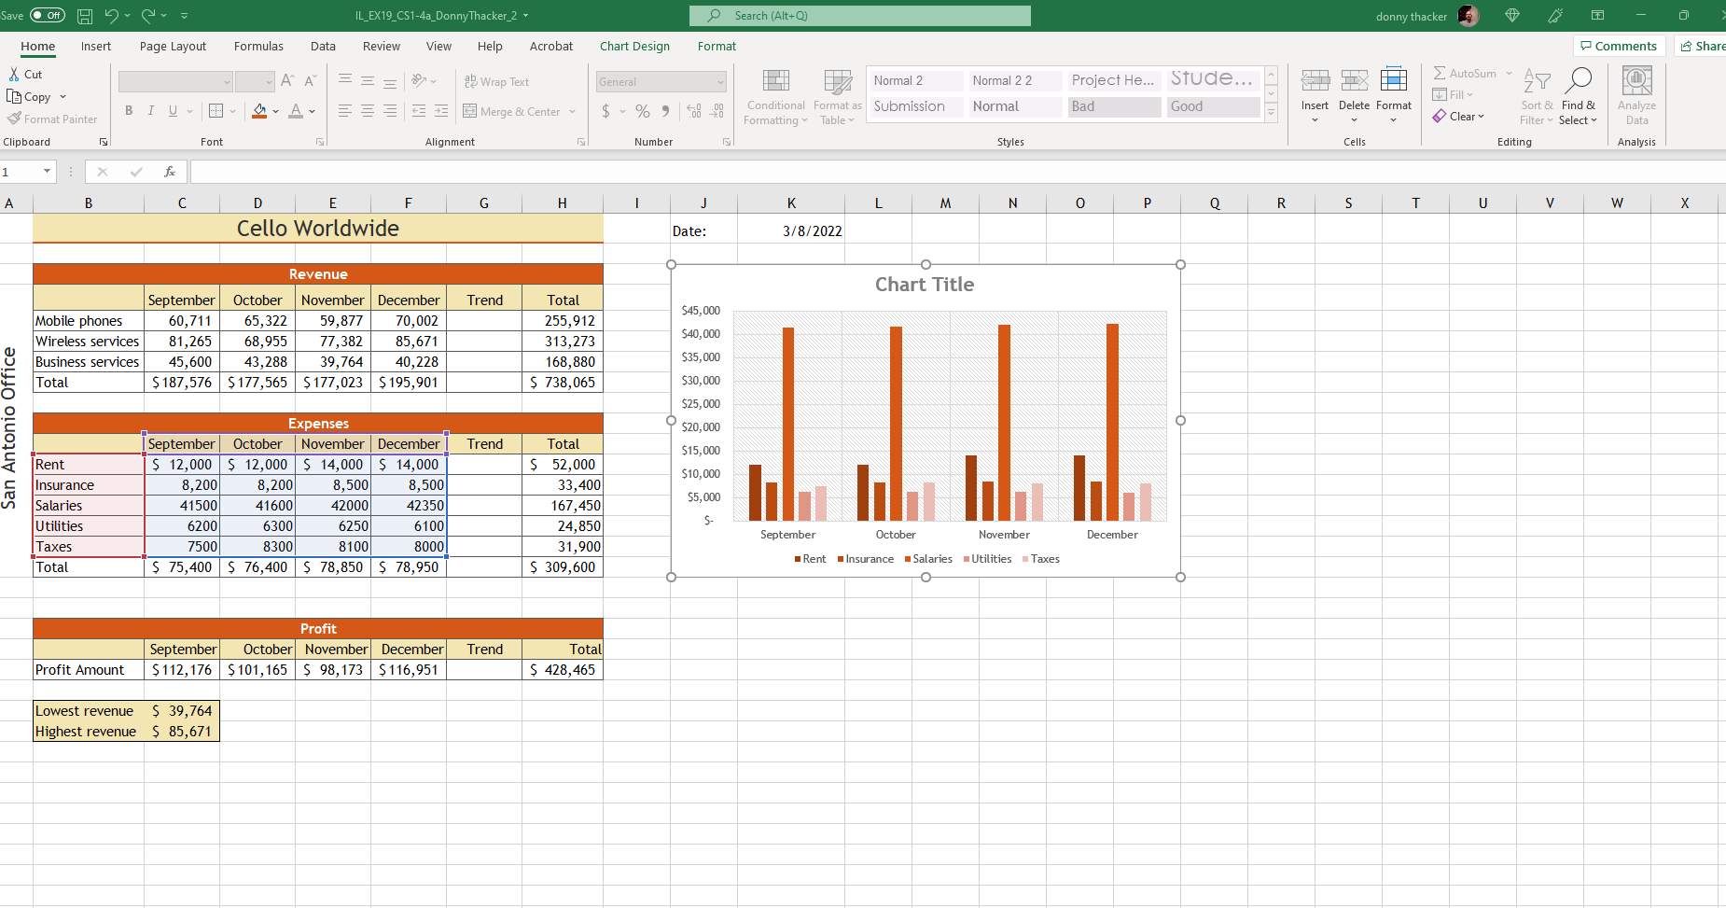The height and width of the screenshot is (908, 1726).
Task: Switch to the Format tab
Action: click(x=717, y=46)
